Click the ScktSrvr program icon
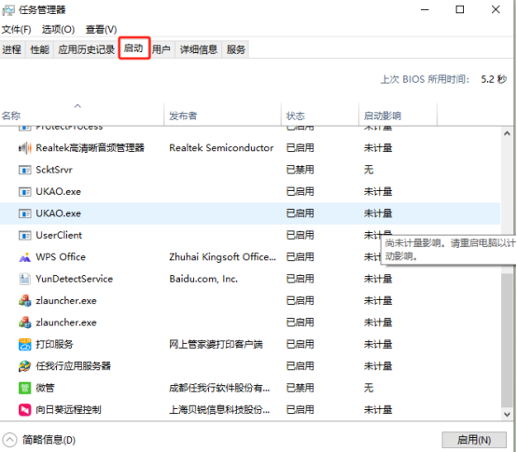 [24, 170]
